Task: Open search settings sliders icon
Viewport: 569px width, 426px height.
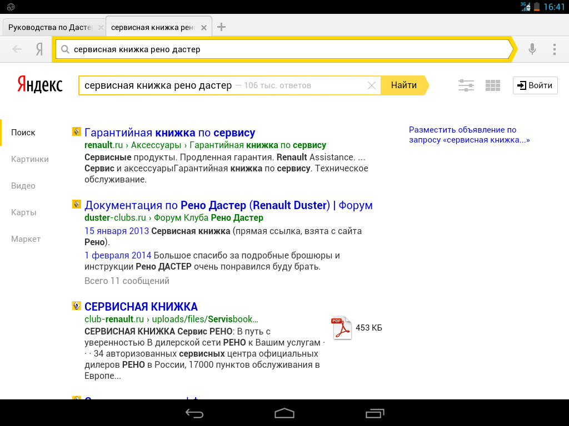Action: [x=466, y=85]
